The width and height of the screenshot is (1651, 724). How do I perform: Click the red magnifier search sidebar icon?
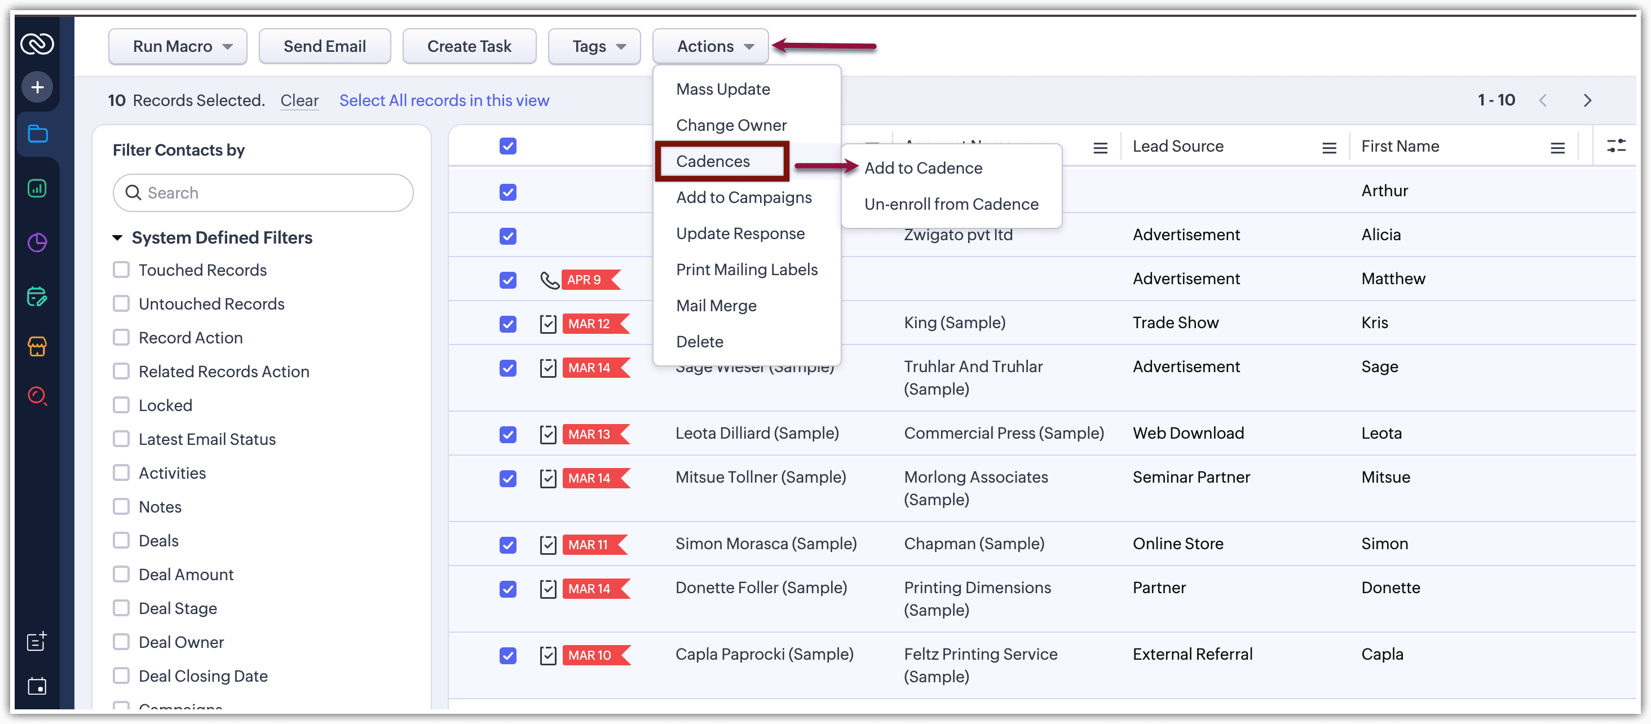(37, 396)
